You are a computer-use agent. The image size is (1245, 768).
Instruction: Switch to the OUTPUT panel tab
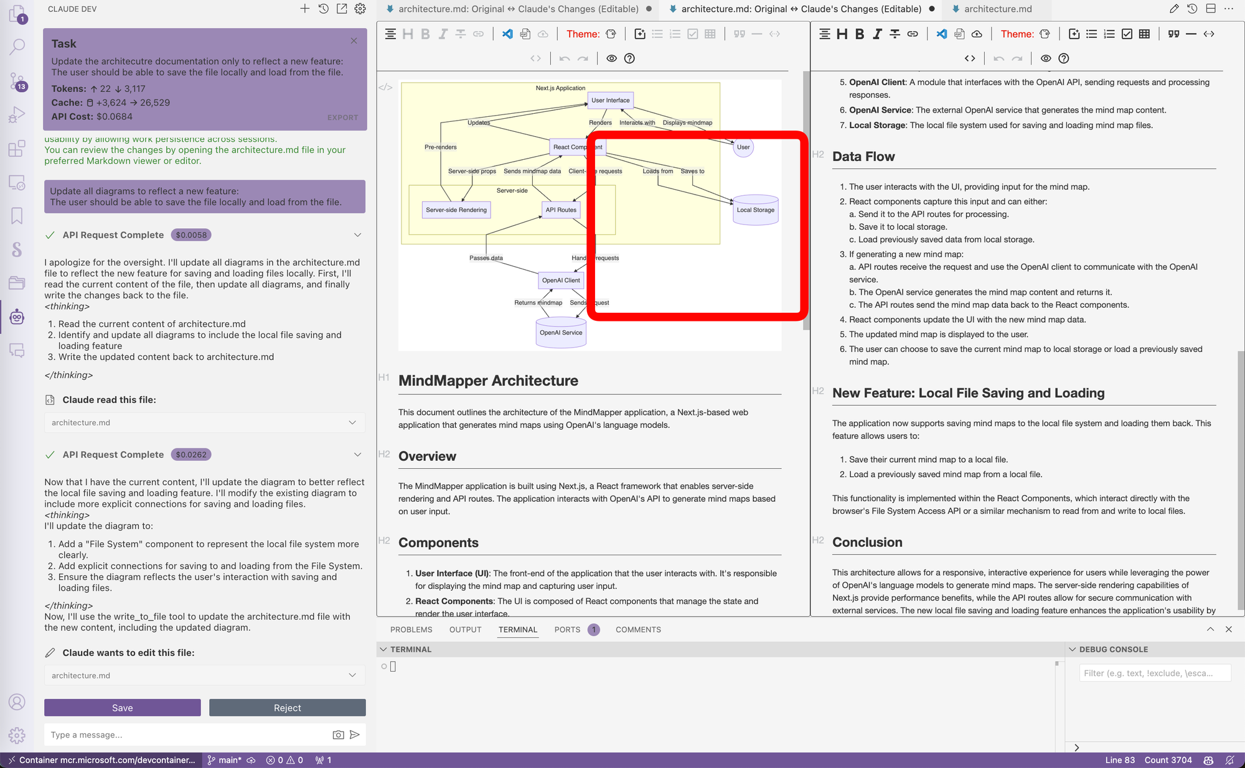465,629
